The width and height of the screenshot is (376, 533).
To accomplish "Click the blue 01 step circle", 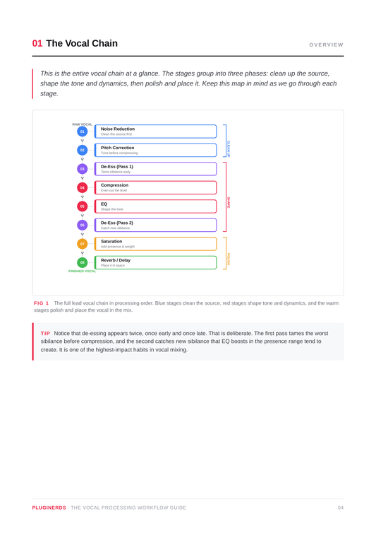I will 82,131.
